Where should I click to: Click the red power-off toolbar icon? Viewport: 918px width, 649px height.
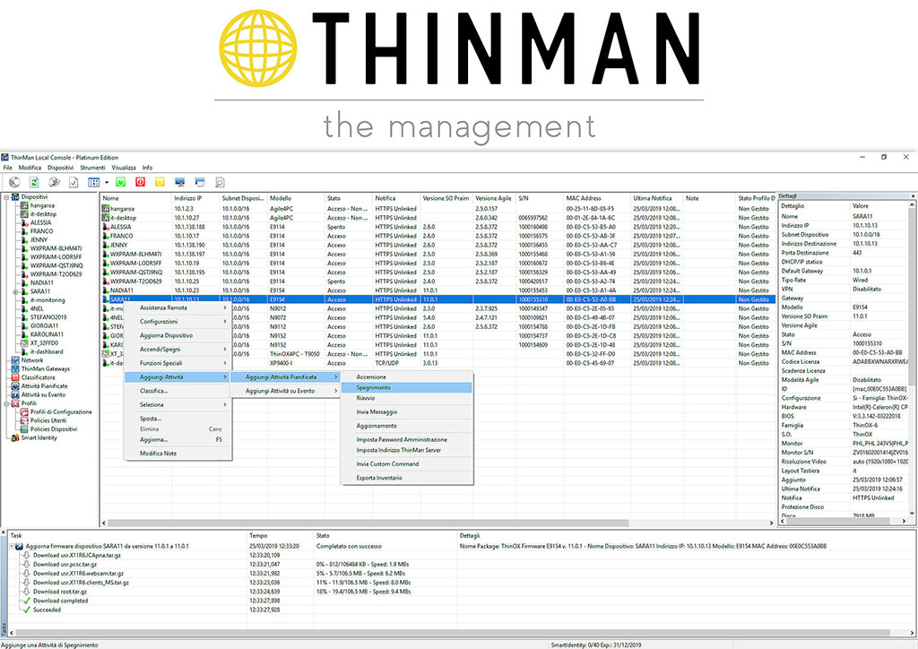(140, 182)
